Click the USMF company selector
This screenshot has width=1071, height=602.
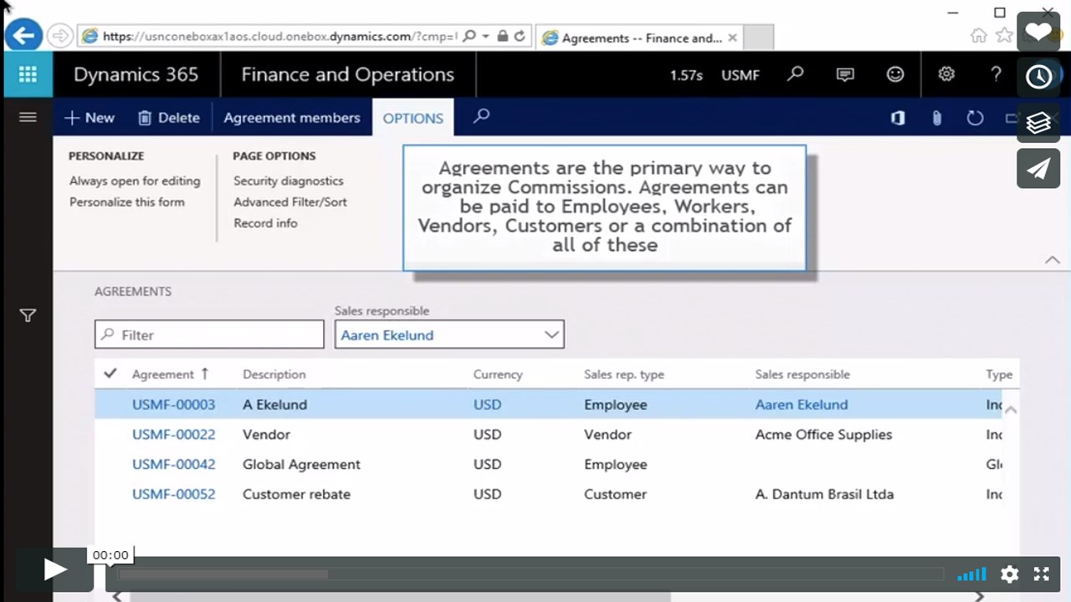click(x=740, y=75)
